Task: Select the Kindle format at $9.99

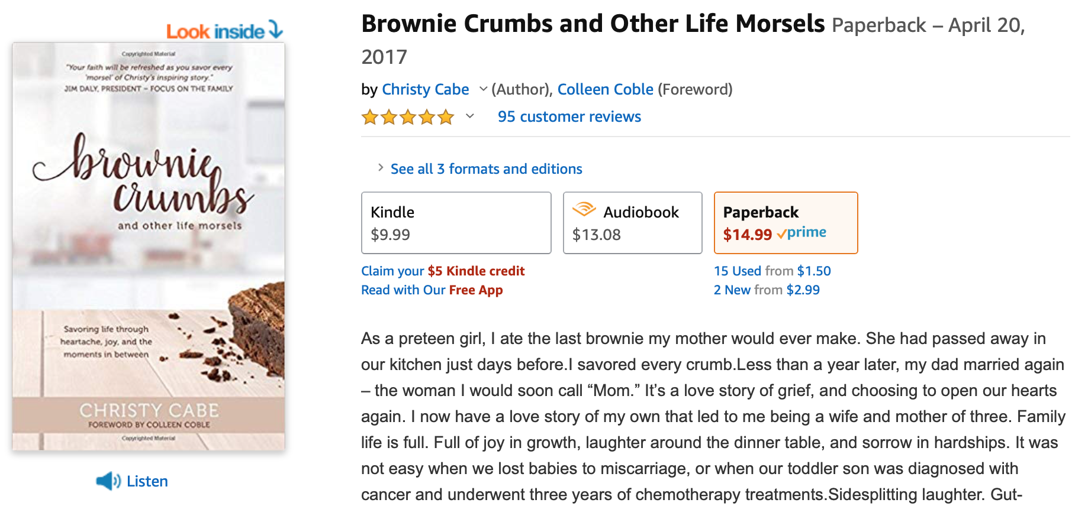Action: pyautogui.click(x=456, y=223)
